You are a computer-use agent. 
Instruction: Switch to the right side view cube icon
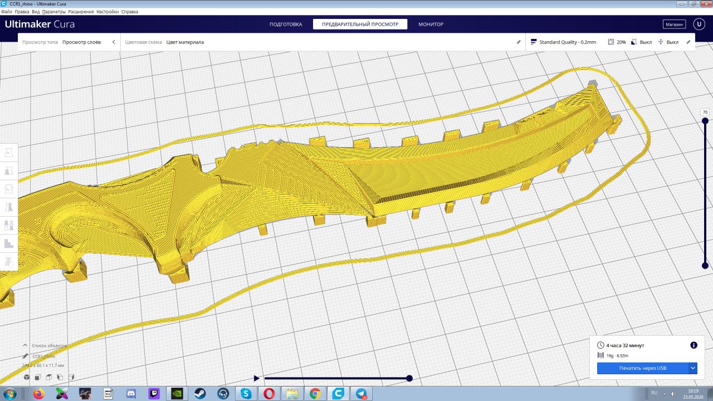pyautogui.click(x=71, y=377)
